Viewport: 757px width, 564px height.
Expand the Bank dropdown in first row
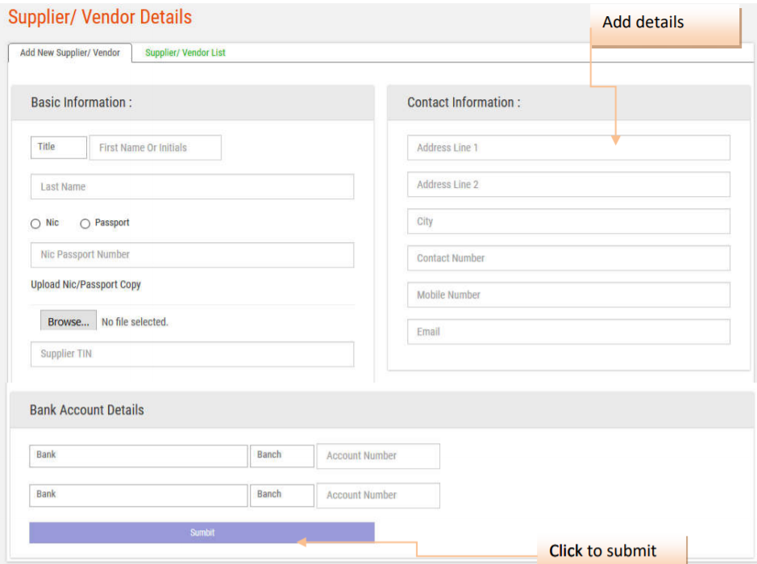point(138,456)
